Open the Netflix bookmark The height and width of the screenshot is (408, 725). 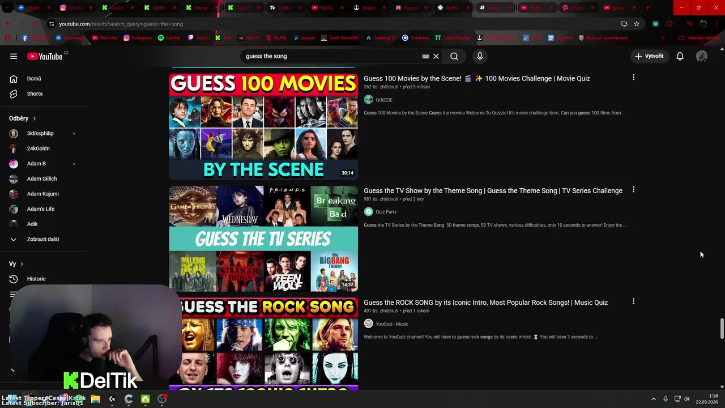[x=276, y=38]
